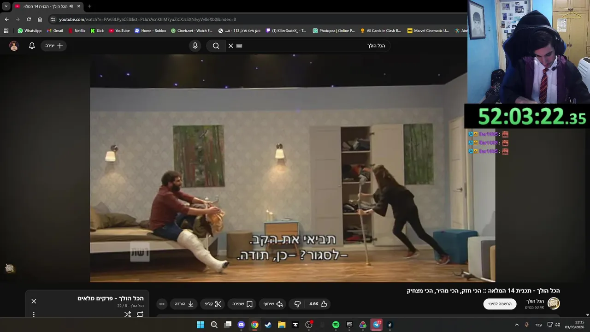Open the Home - Roblox bookmark

point(150,31)
